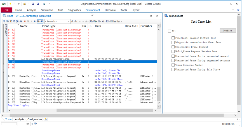Tick Unexpected Frame During Idle State
The width and height of the screenshot is (242, 127).
click(x=173, y=70)
